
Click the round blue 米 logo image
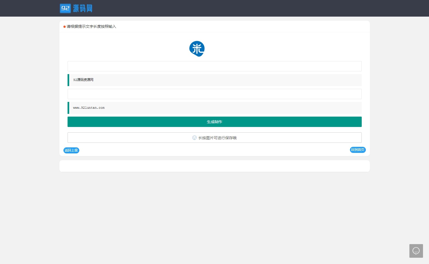tap(197, 49)
